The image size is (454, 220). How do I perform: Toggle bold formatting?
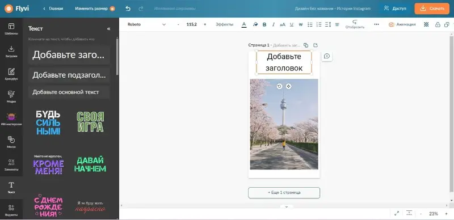point(264,24)
